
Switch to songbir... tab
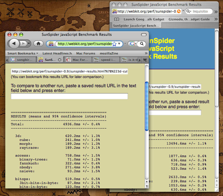tap(22, 60)
